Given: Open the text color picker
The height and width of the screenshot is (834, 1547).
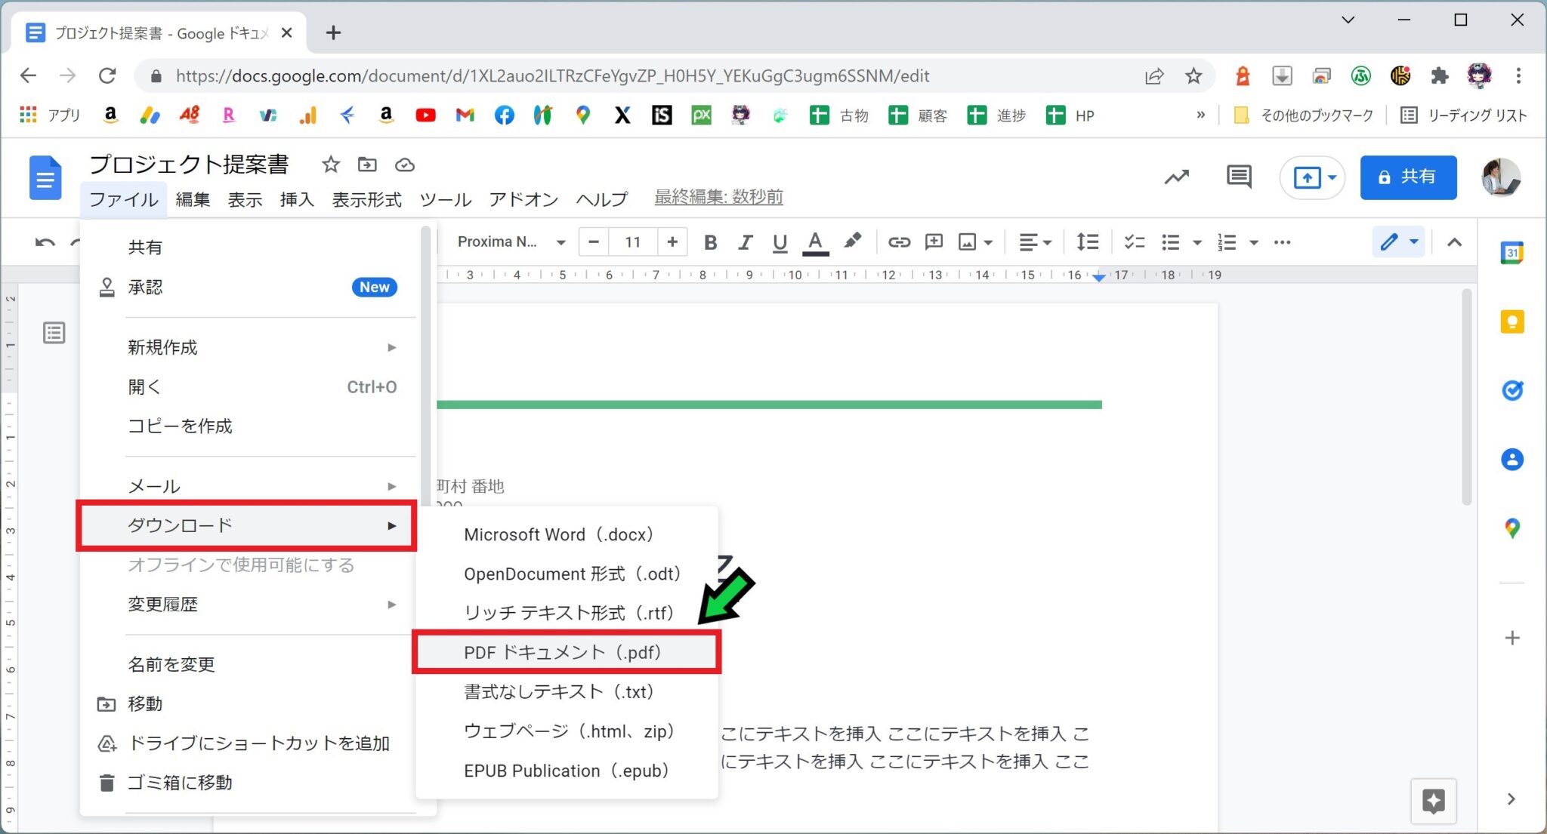Looking at the screenshot, I should pos(815,242).
